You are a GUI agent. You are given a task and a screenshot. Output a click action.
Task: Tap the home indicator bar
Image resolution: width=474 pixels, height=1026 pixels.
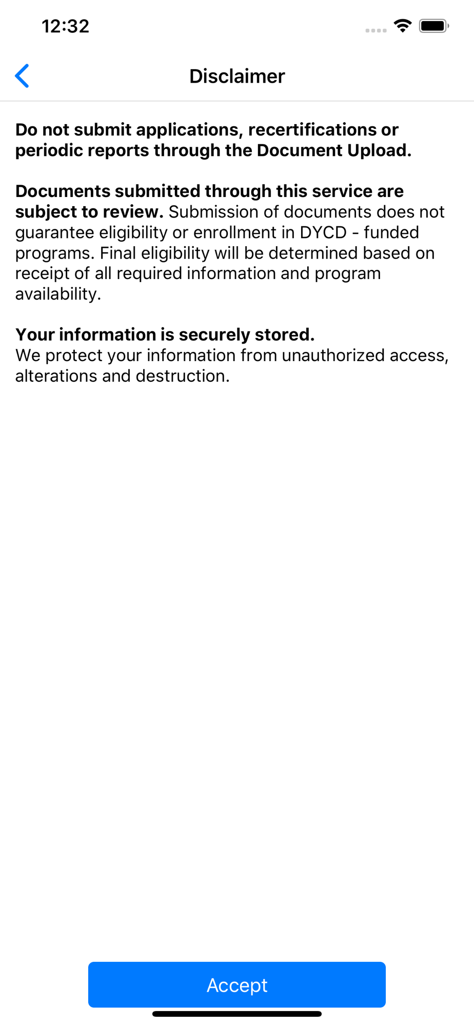click(x=237, y=1014)
